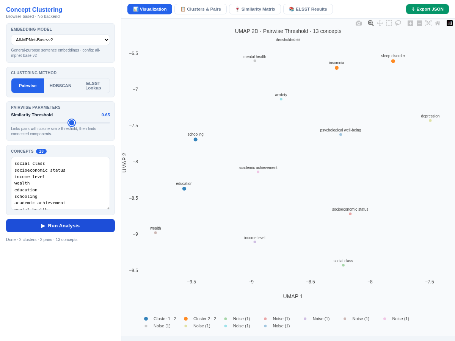Download plot as PNG via camera icon

tap(359, 23)
